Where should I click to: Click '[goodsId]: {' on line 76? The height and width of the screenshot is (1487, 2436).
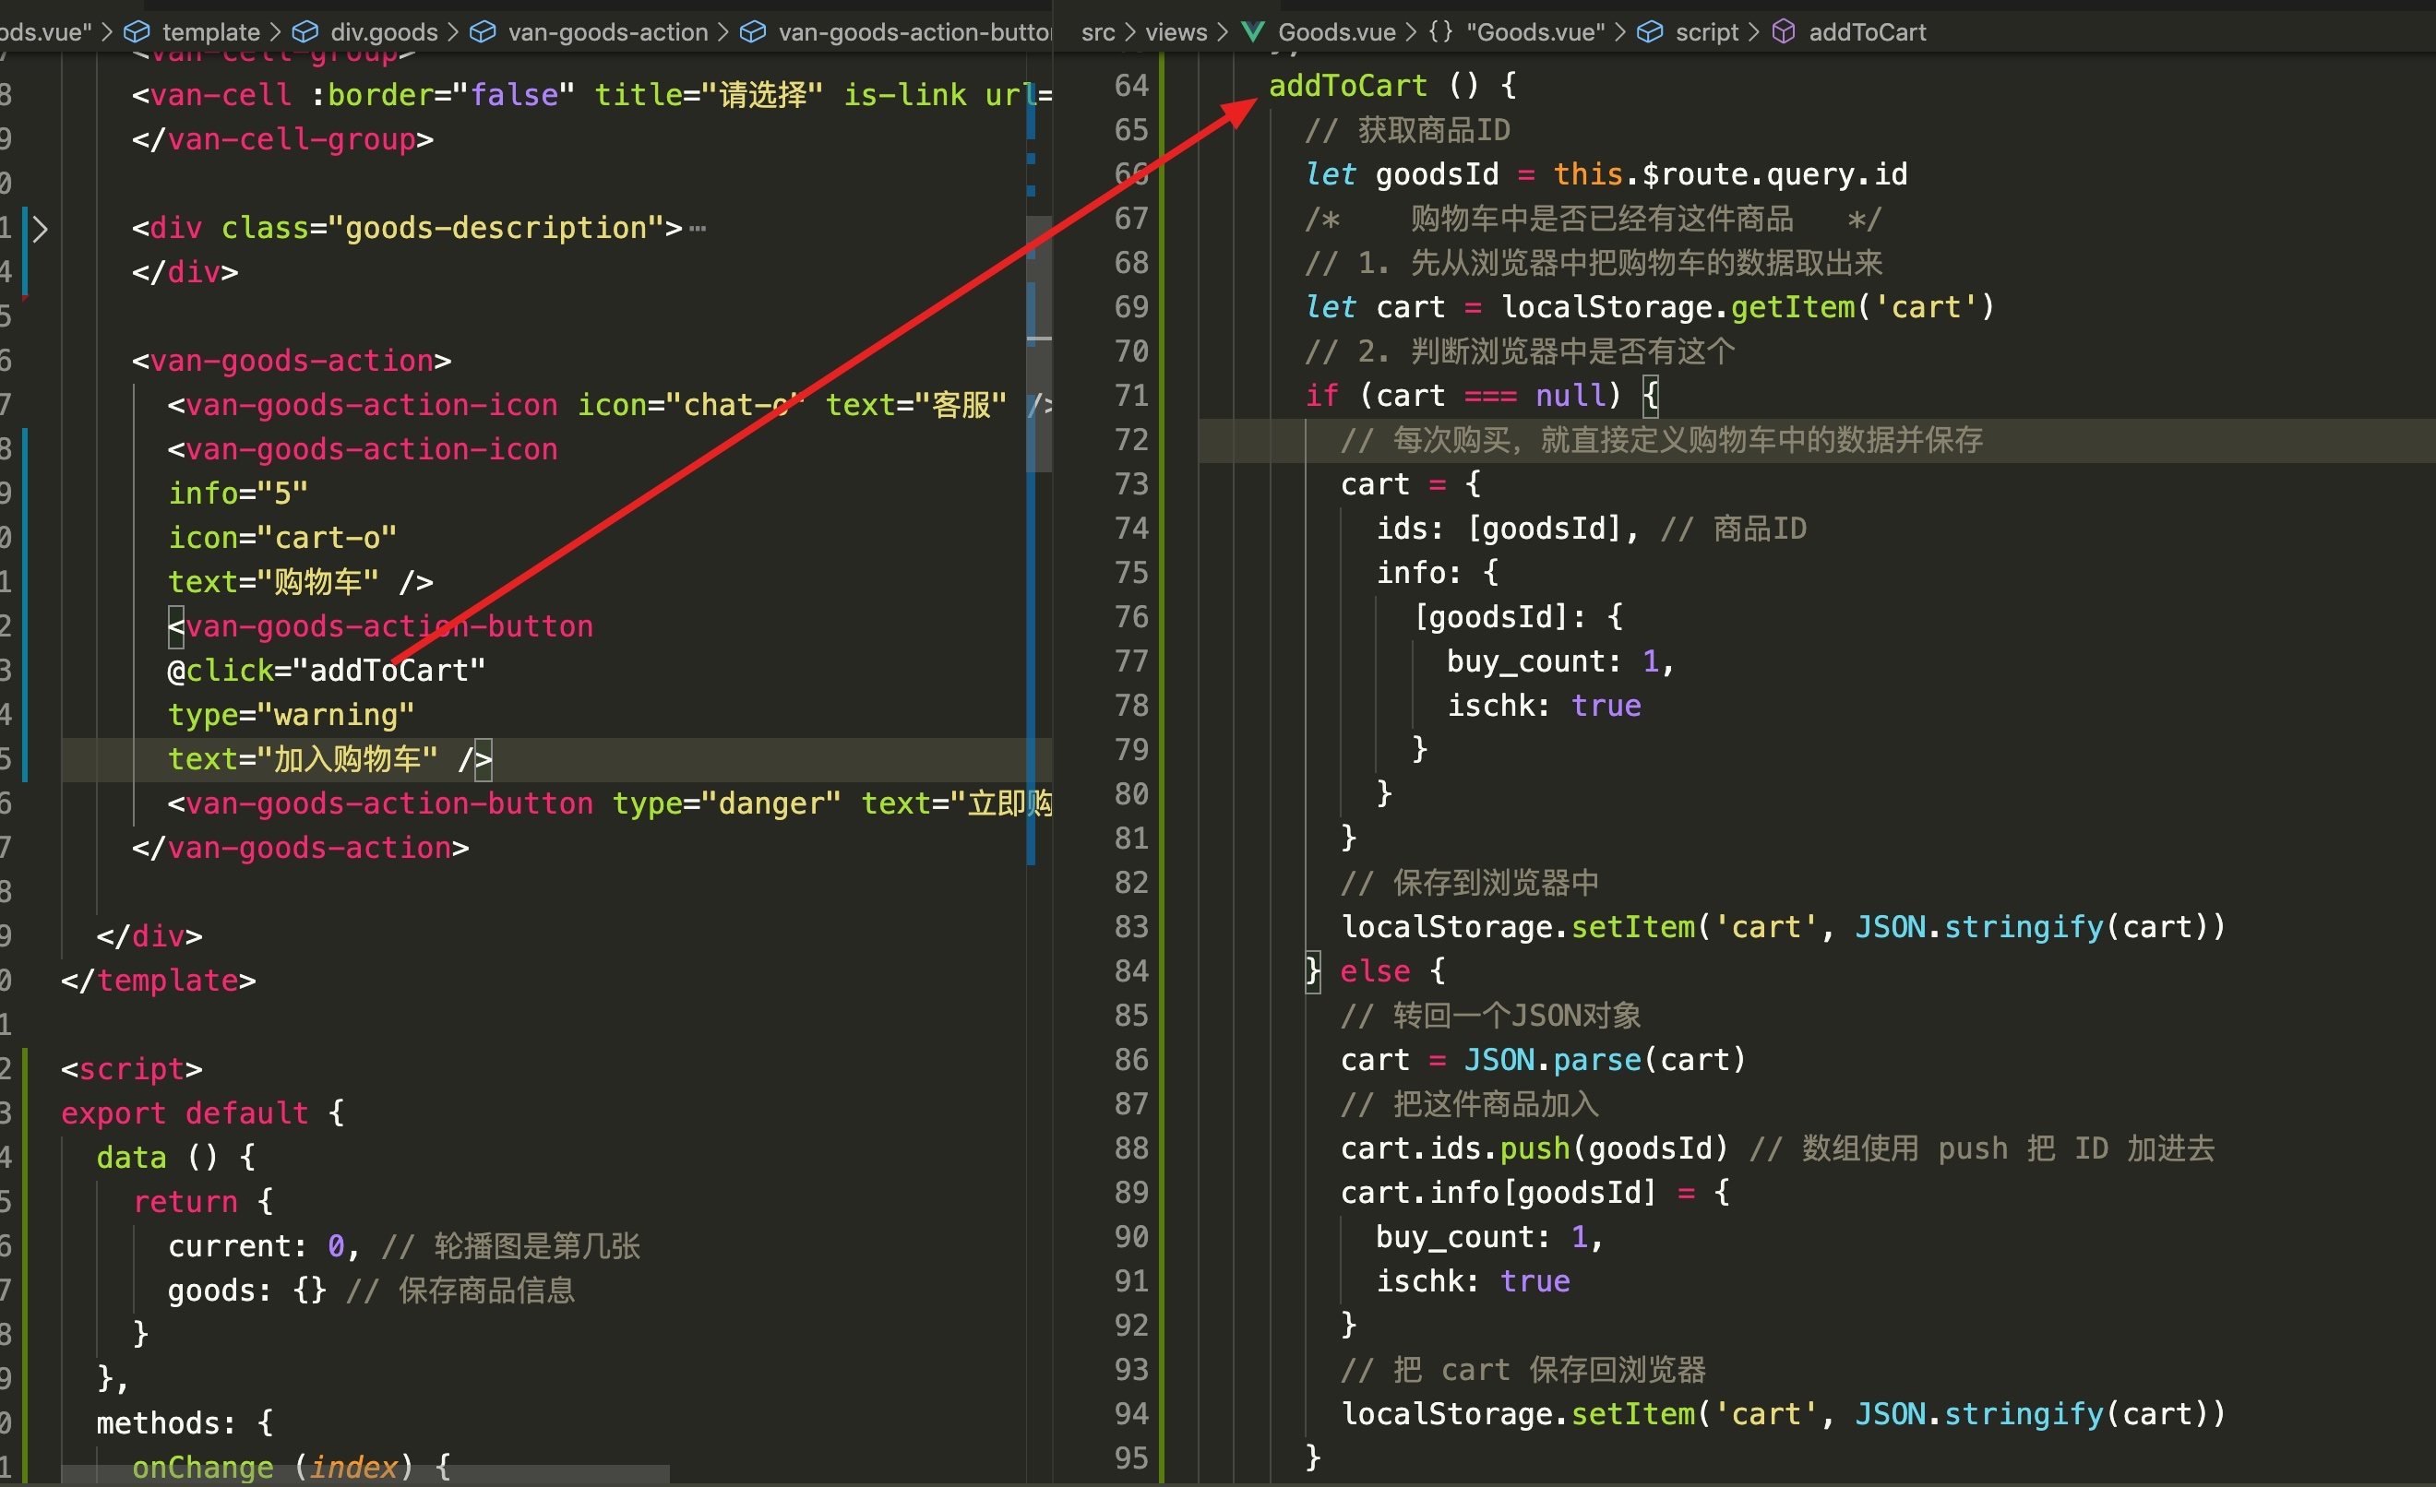coord(1518,617)
